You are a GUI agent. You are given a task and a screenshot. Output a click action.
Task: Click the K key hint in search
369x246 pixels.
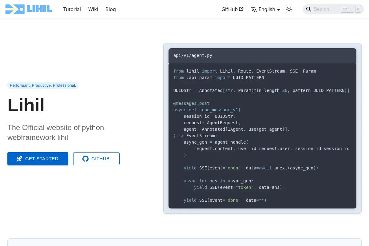coord(358,9)
